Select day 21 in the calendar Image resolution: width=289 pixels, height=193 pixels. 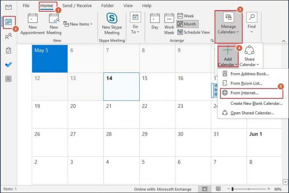(122, 115)
